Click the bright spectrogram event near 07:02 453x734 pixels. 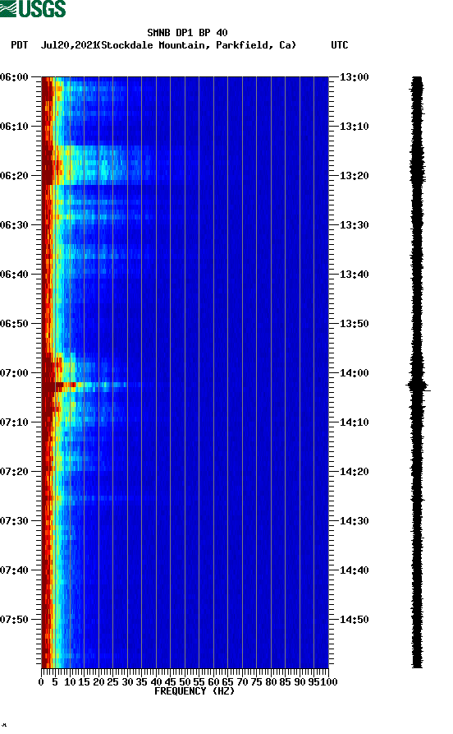click(x=85, y=385)
